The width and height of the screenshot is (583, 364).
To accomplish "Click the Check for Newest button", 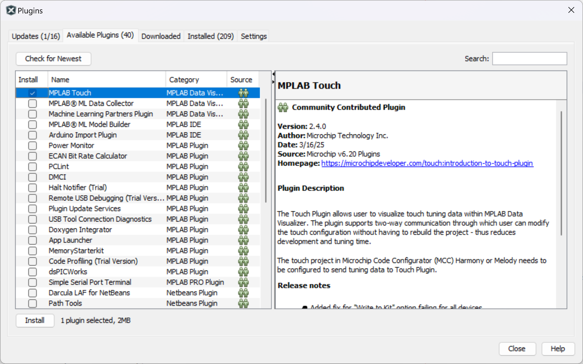I will 53,59.
